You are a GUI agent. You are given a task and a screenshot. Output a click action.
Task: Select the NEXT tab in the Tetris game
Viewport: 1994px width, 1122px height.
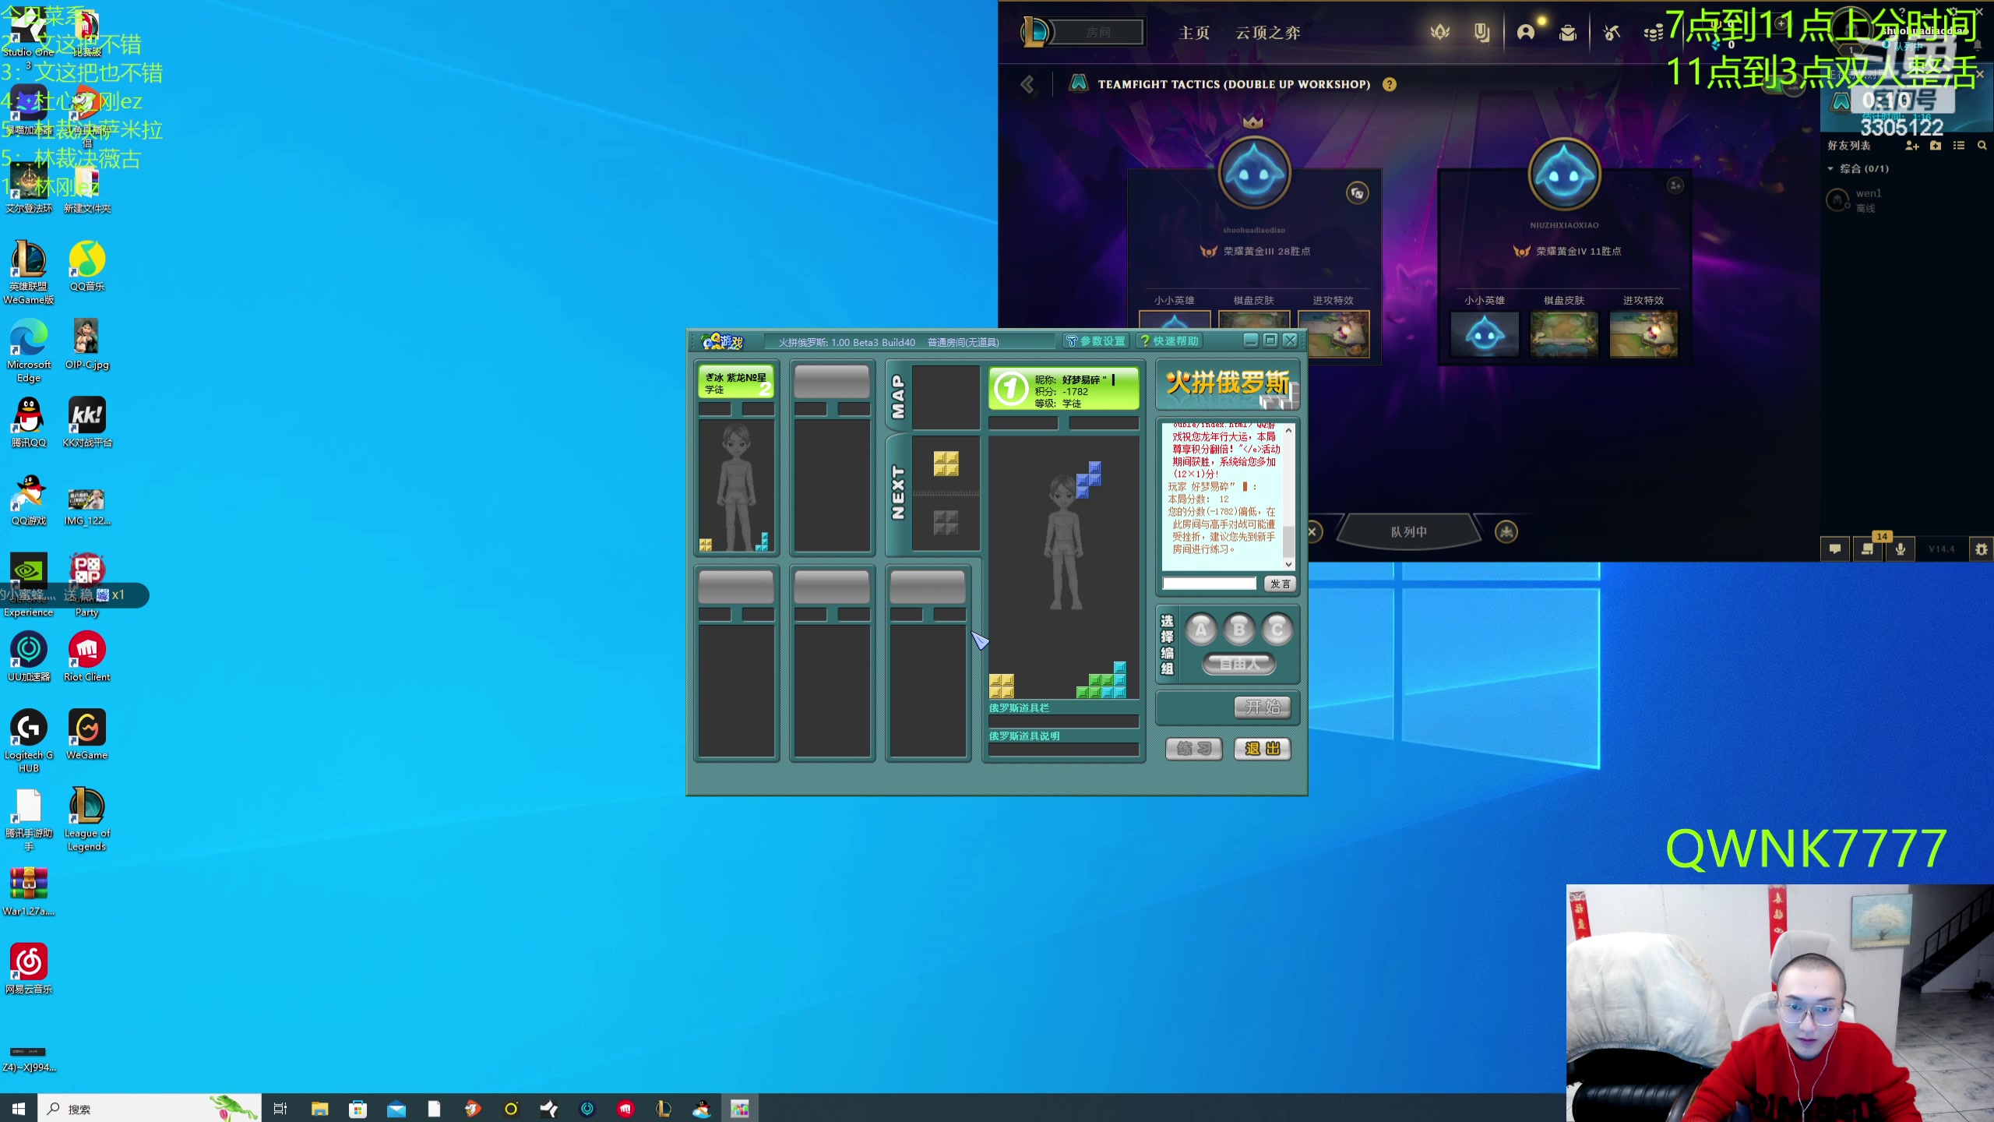898,493
